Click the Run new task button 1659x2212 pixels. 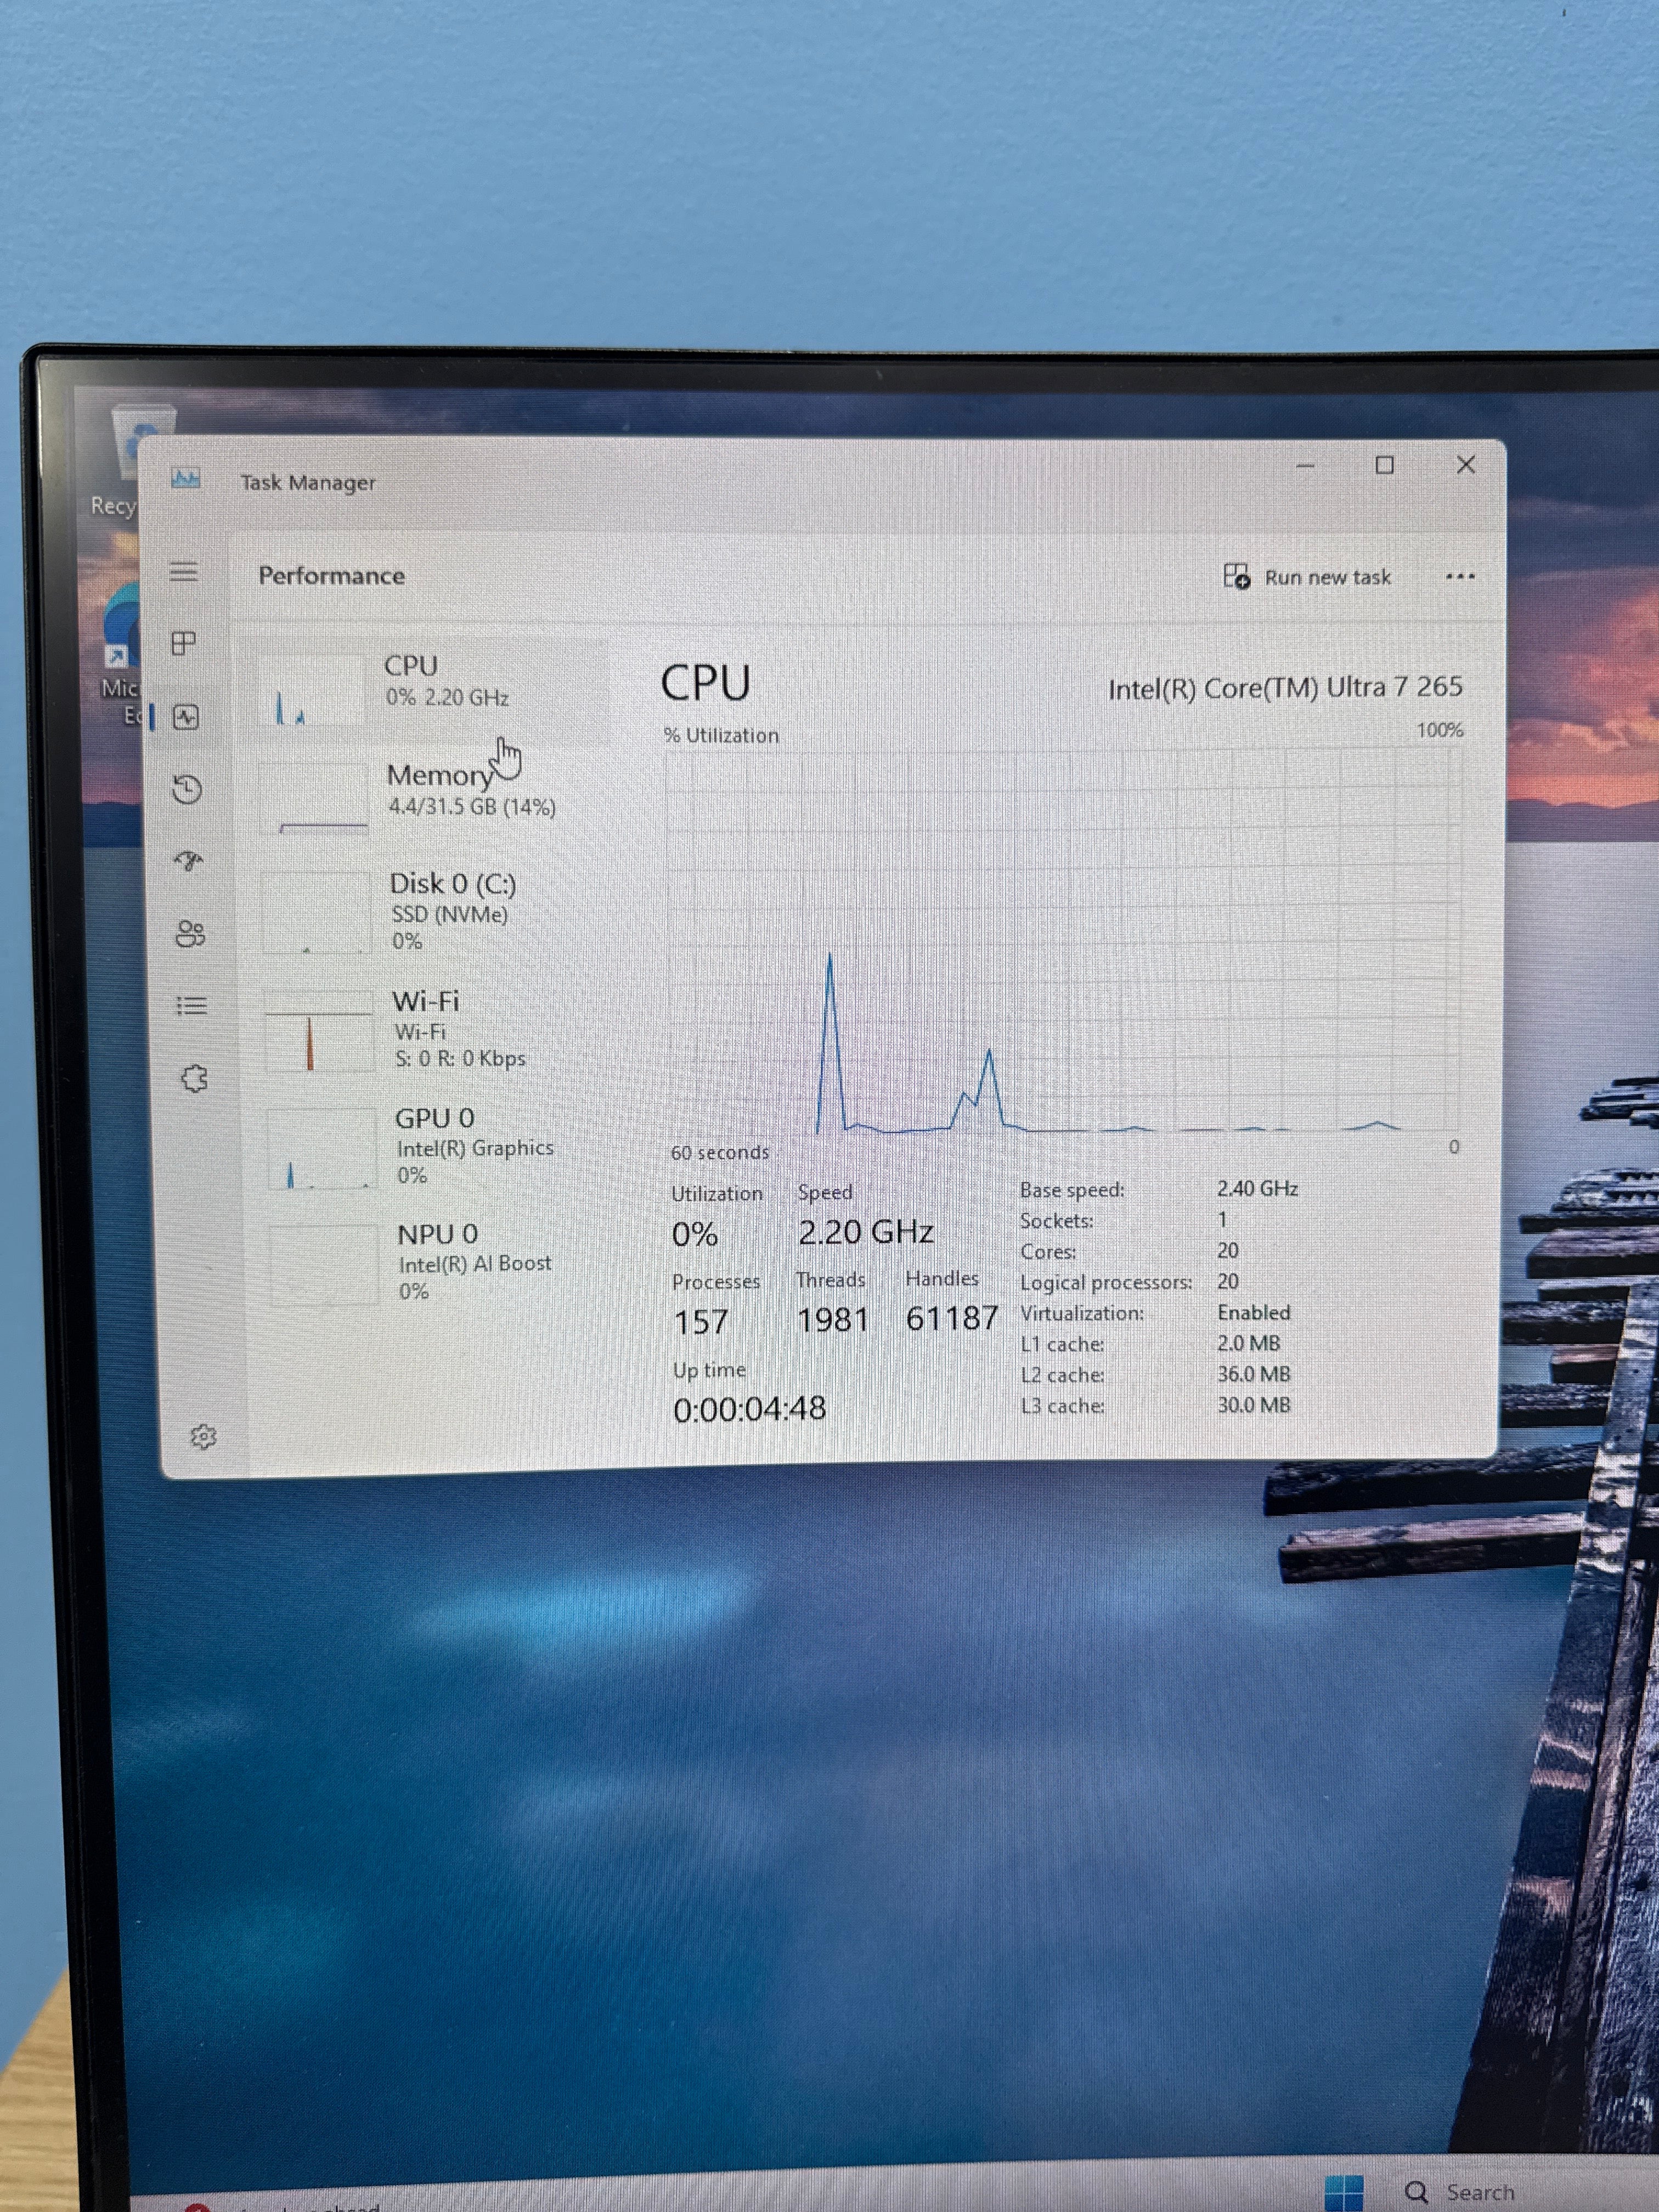[x=1307, y=577]
